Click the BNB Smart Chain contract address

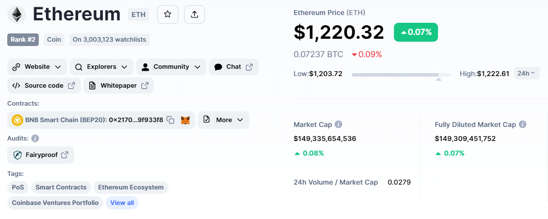[x=136, y=120]
